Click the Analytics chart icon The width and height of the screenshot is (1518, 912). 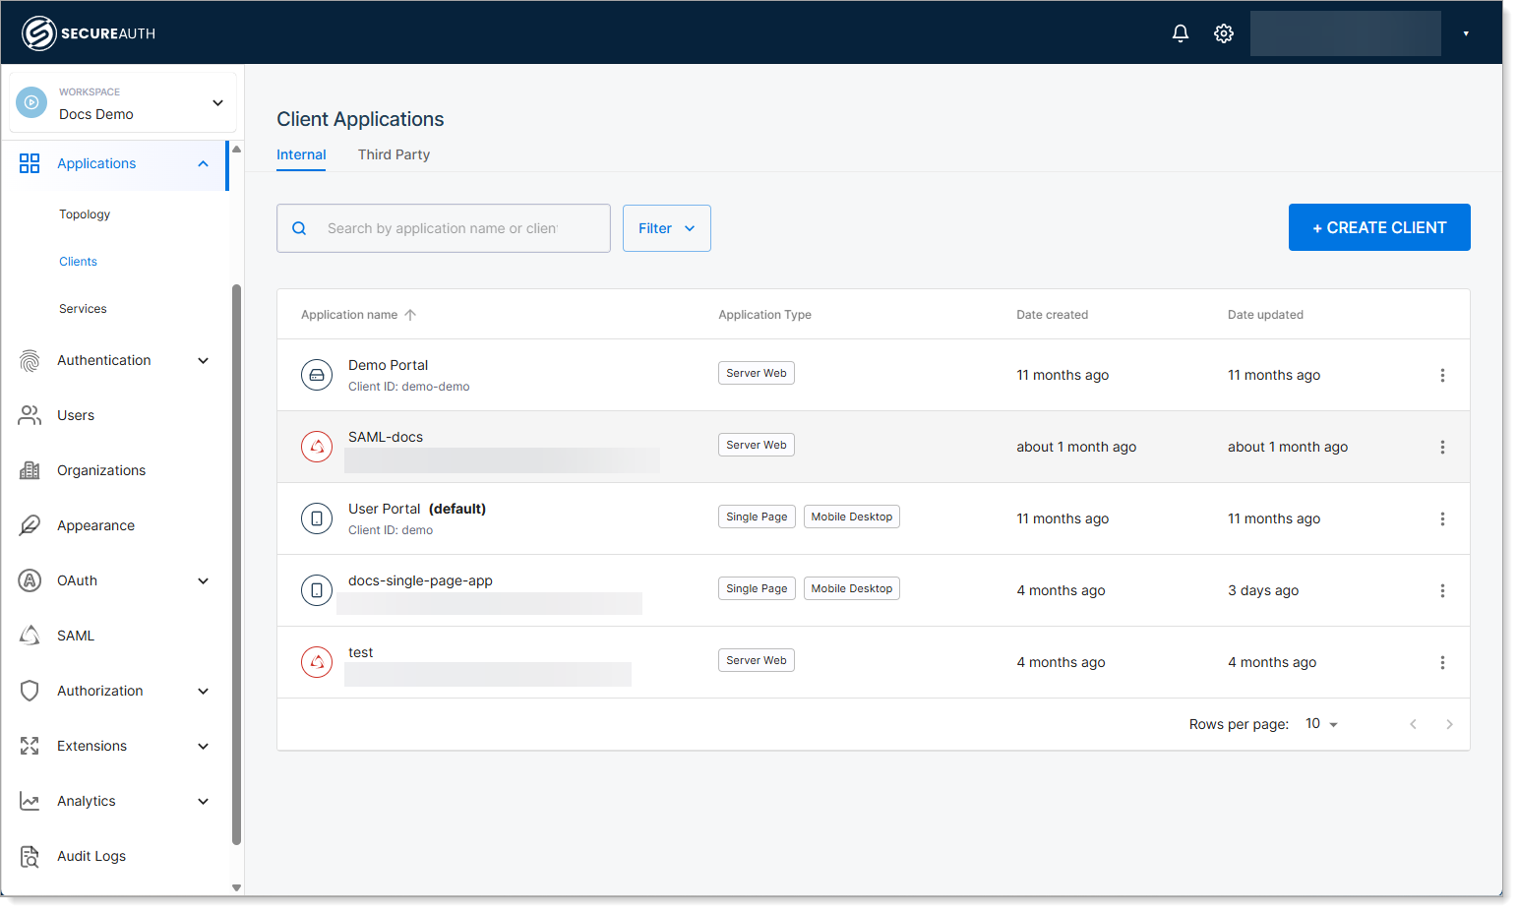(x=30, y=801)
